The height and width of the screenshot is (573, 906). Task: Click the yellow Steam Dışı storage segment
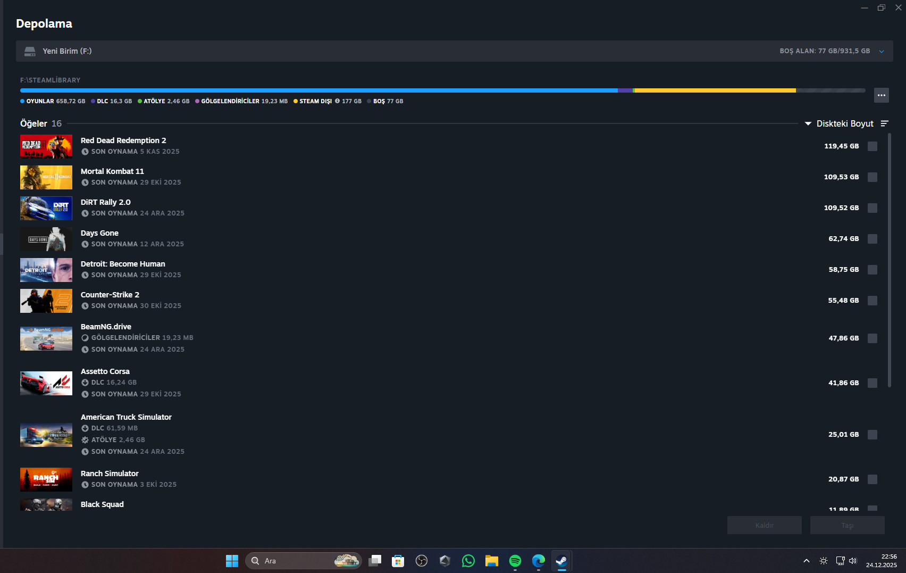715,90
